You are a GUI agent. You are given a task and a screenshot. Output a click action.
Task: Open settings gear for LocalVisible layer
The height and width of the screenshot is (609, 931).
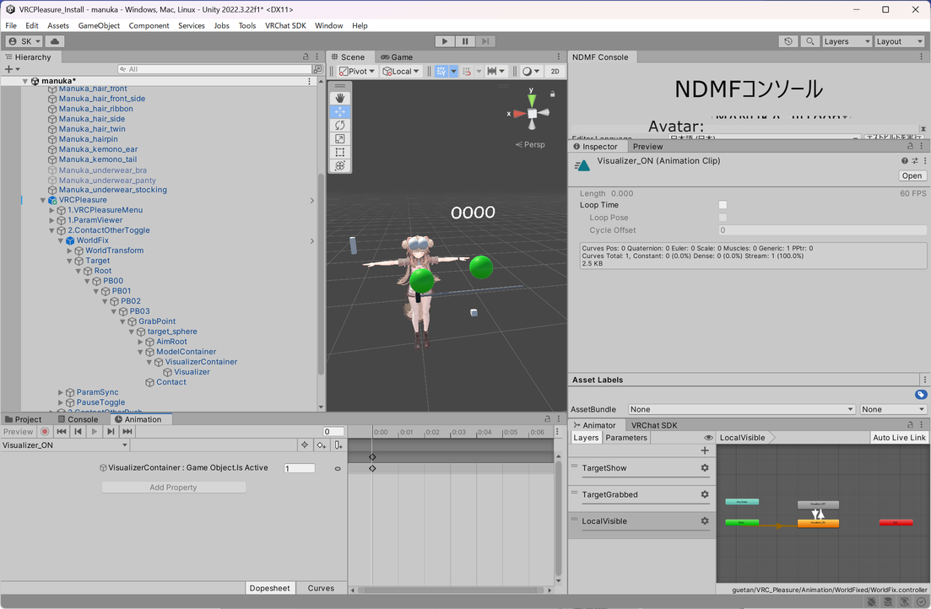click(705, 521)
